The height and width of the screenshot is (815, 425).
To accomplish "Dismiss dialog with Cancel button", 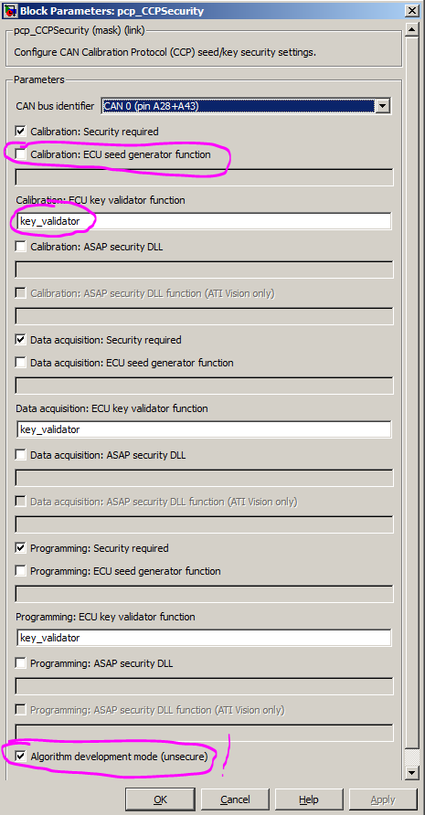I will (x=235, y=799).
